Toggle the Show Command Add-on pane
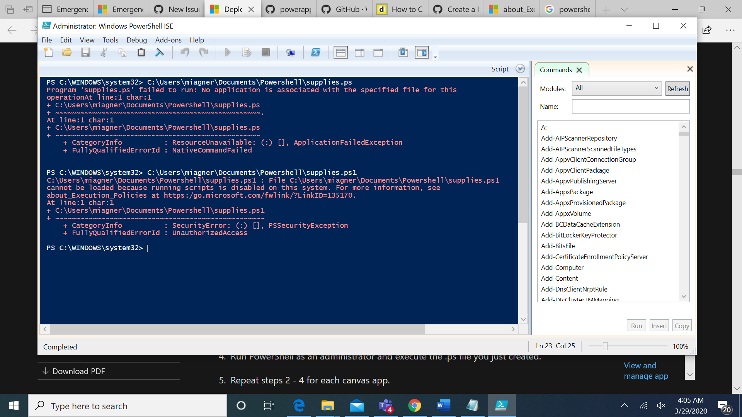This screenshot has height=417, width=742. [422, 53]
